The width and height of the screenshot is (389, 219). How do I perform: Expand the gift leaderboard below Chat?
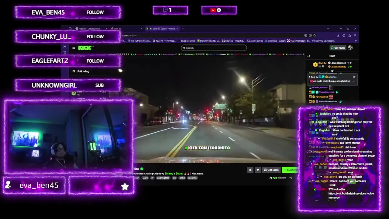point(332,71)
